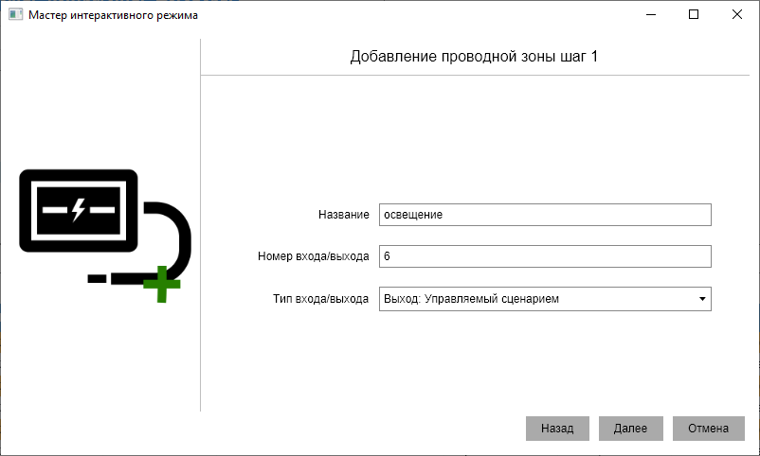Click the wired zone plug illustration
The width and height of the screenshot is (760, 456).
(105, 237)
